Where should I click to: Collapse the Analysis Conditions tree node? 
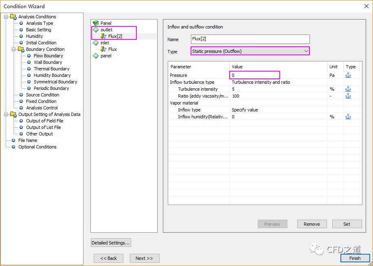(6, 17)
